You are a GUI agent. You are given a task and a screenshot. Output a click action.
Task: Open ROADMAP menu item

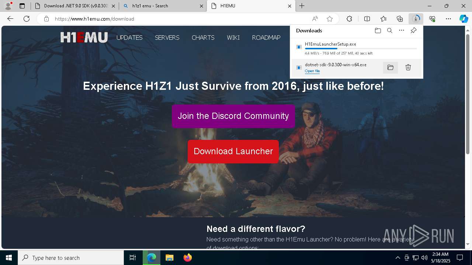coord(266,38)
